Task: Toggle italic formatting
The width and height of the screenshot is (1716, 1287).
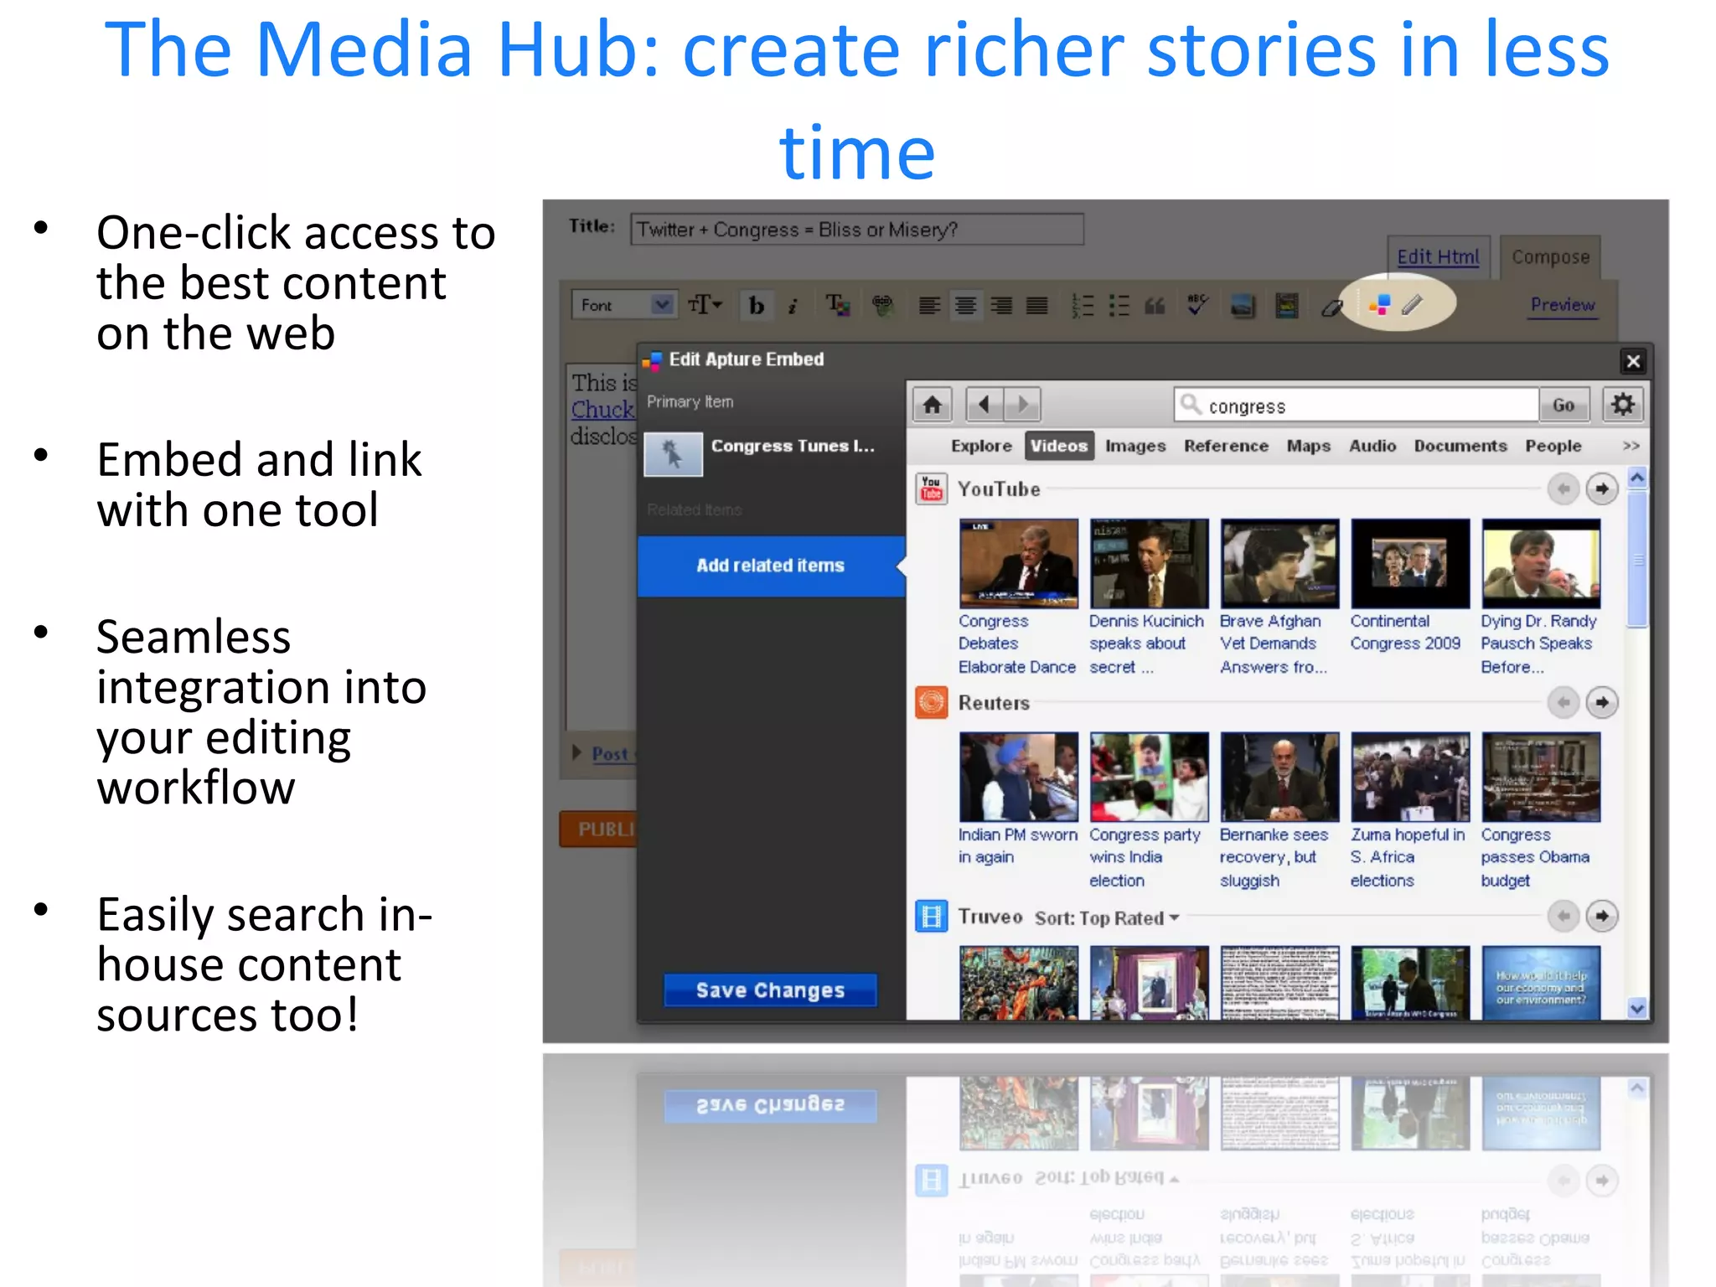Action: click(792, 306)
